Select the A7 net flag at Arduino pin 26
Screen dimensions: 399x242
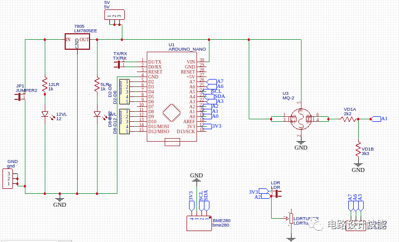[211, 81]
